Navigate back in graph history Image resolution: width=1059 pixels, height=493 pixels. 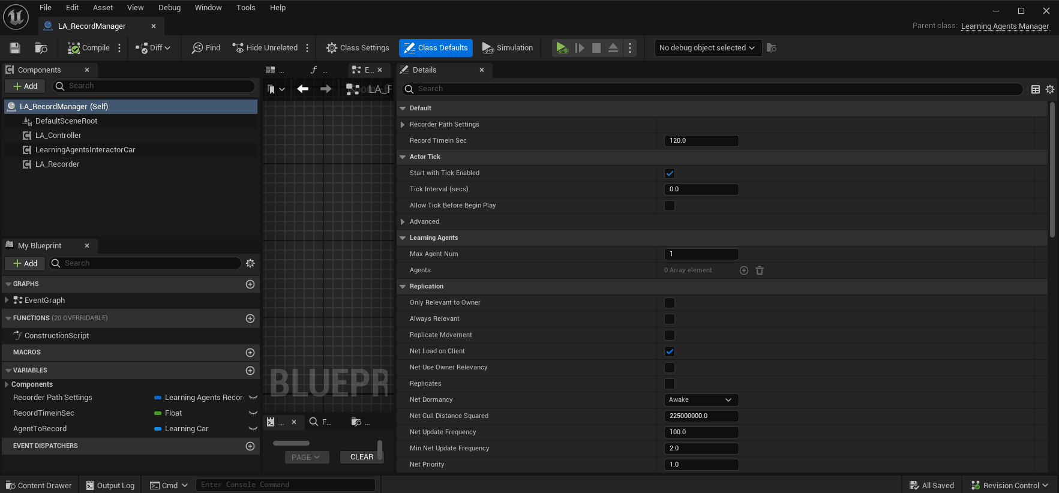pos(303,89)
